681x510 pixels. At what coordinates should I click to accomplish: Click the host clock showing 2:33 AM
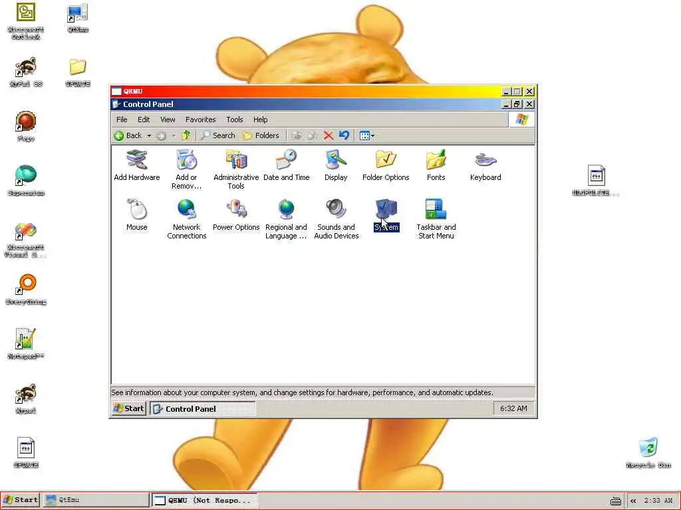click(658, 501)
